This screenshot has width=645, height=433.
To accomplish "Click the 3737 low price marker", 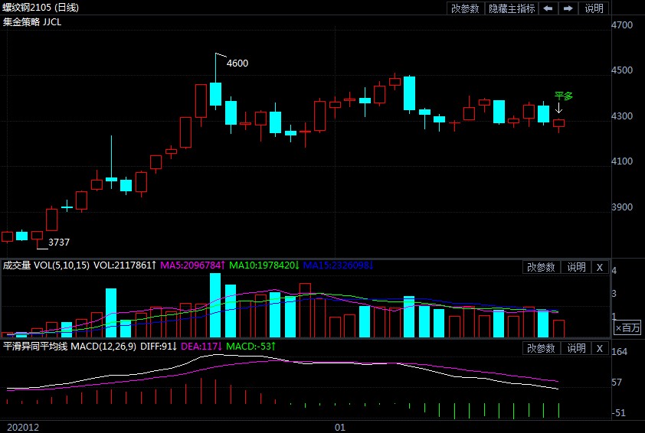I will pos(59,243).
